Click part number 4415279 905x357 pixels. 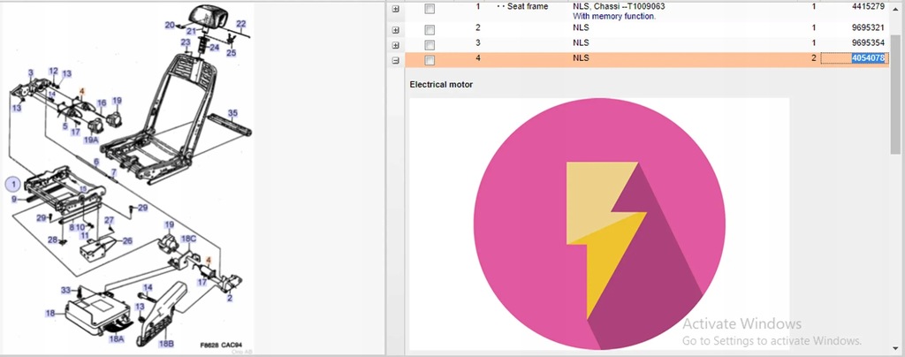point(868,7)
